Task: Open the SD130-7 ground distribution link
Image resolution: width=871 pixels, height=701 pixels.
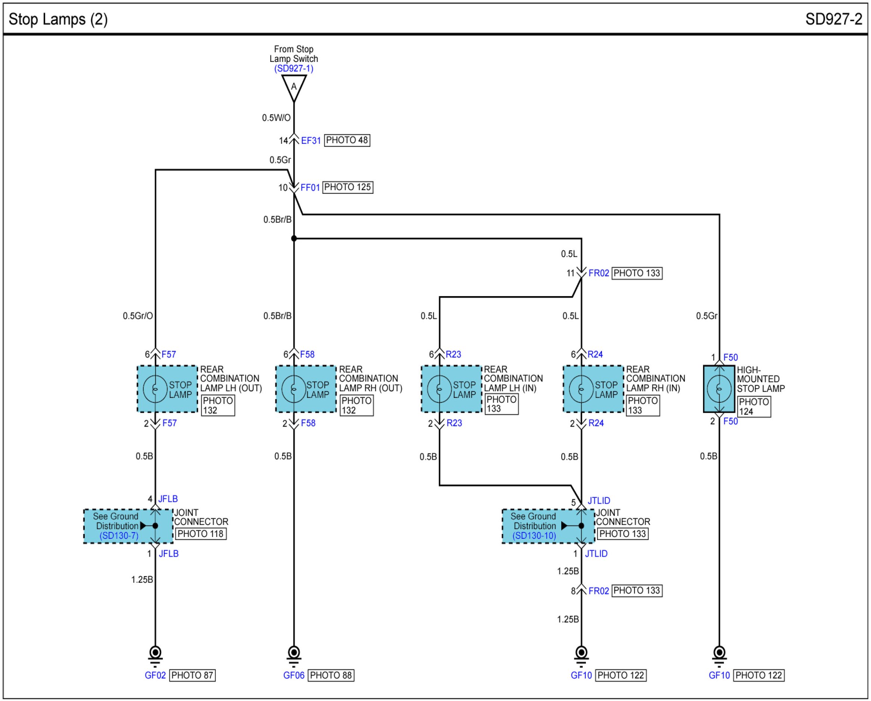Action: pyautogui.click(x=119, y=536)
